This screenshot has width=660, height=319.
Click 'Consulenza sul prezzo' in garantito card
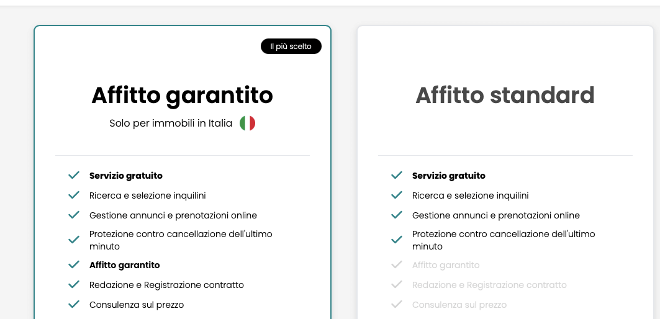click(x=137, y=305)
